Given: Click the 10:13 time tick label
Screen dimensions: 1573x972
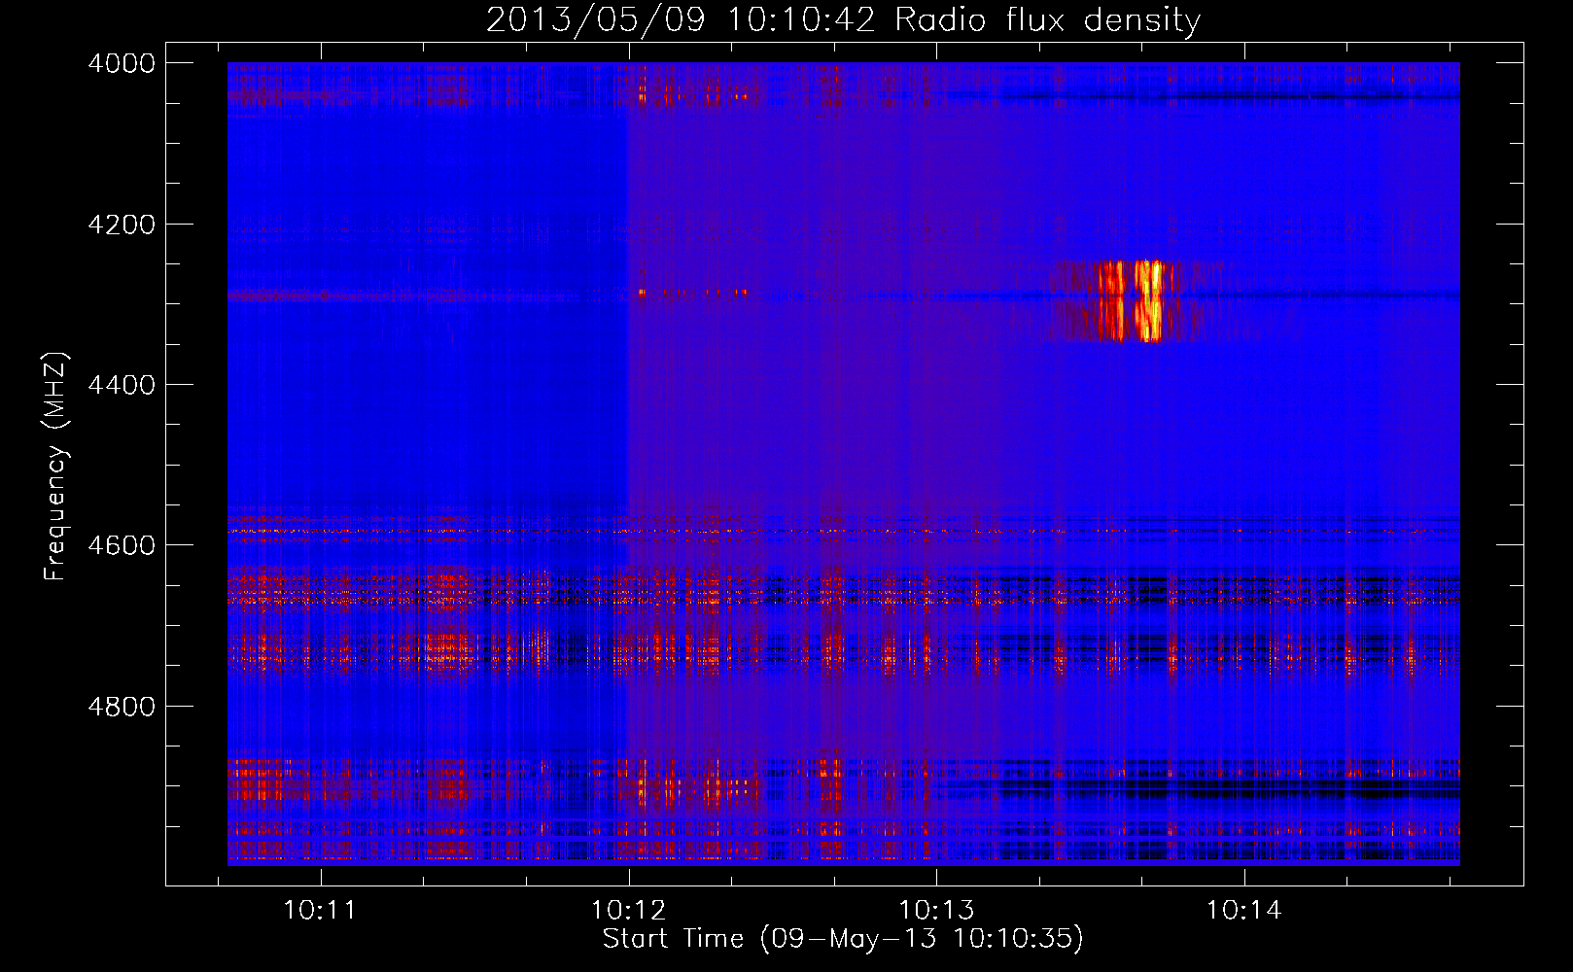Looking at the screenshot, I should (936, 911).
